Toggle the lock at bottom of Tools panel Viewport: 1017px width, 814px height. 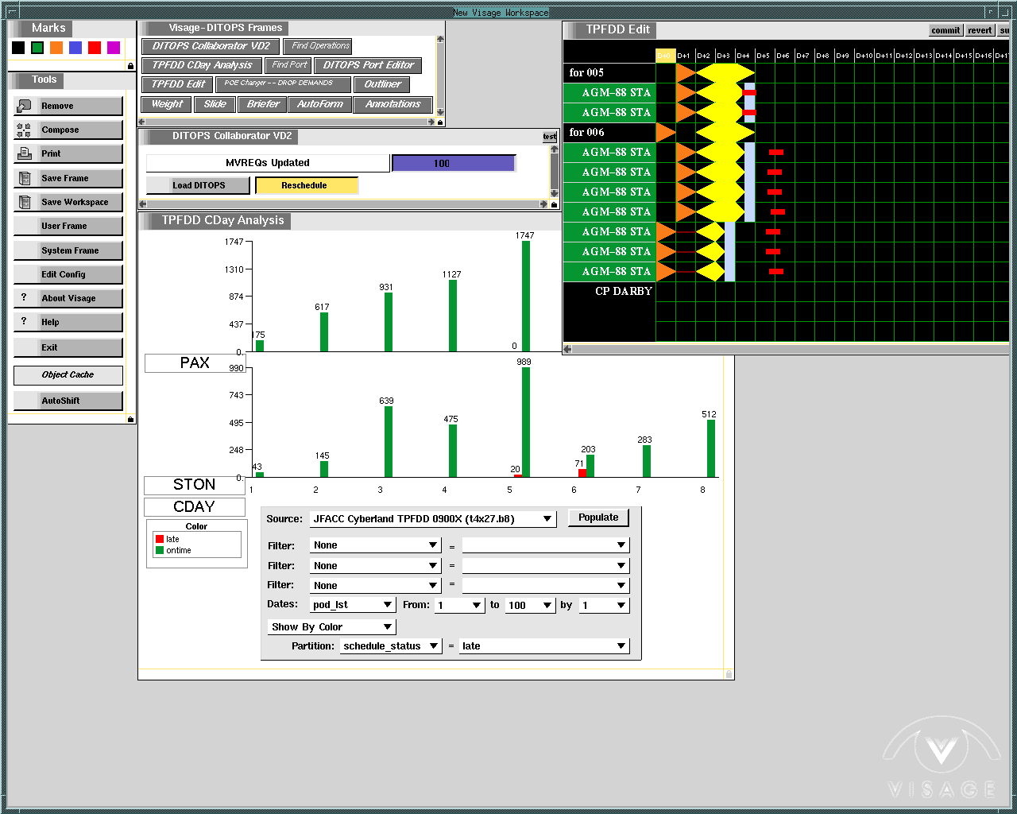[131, 420]
